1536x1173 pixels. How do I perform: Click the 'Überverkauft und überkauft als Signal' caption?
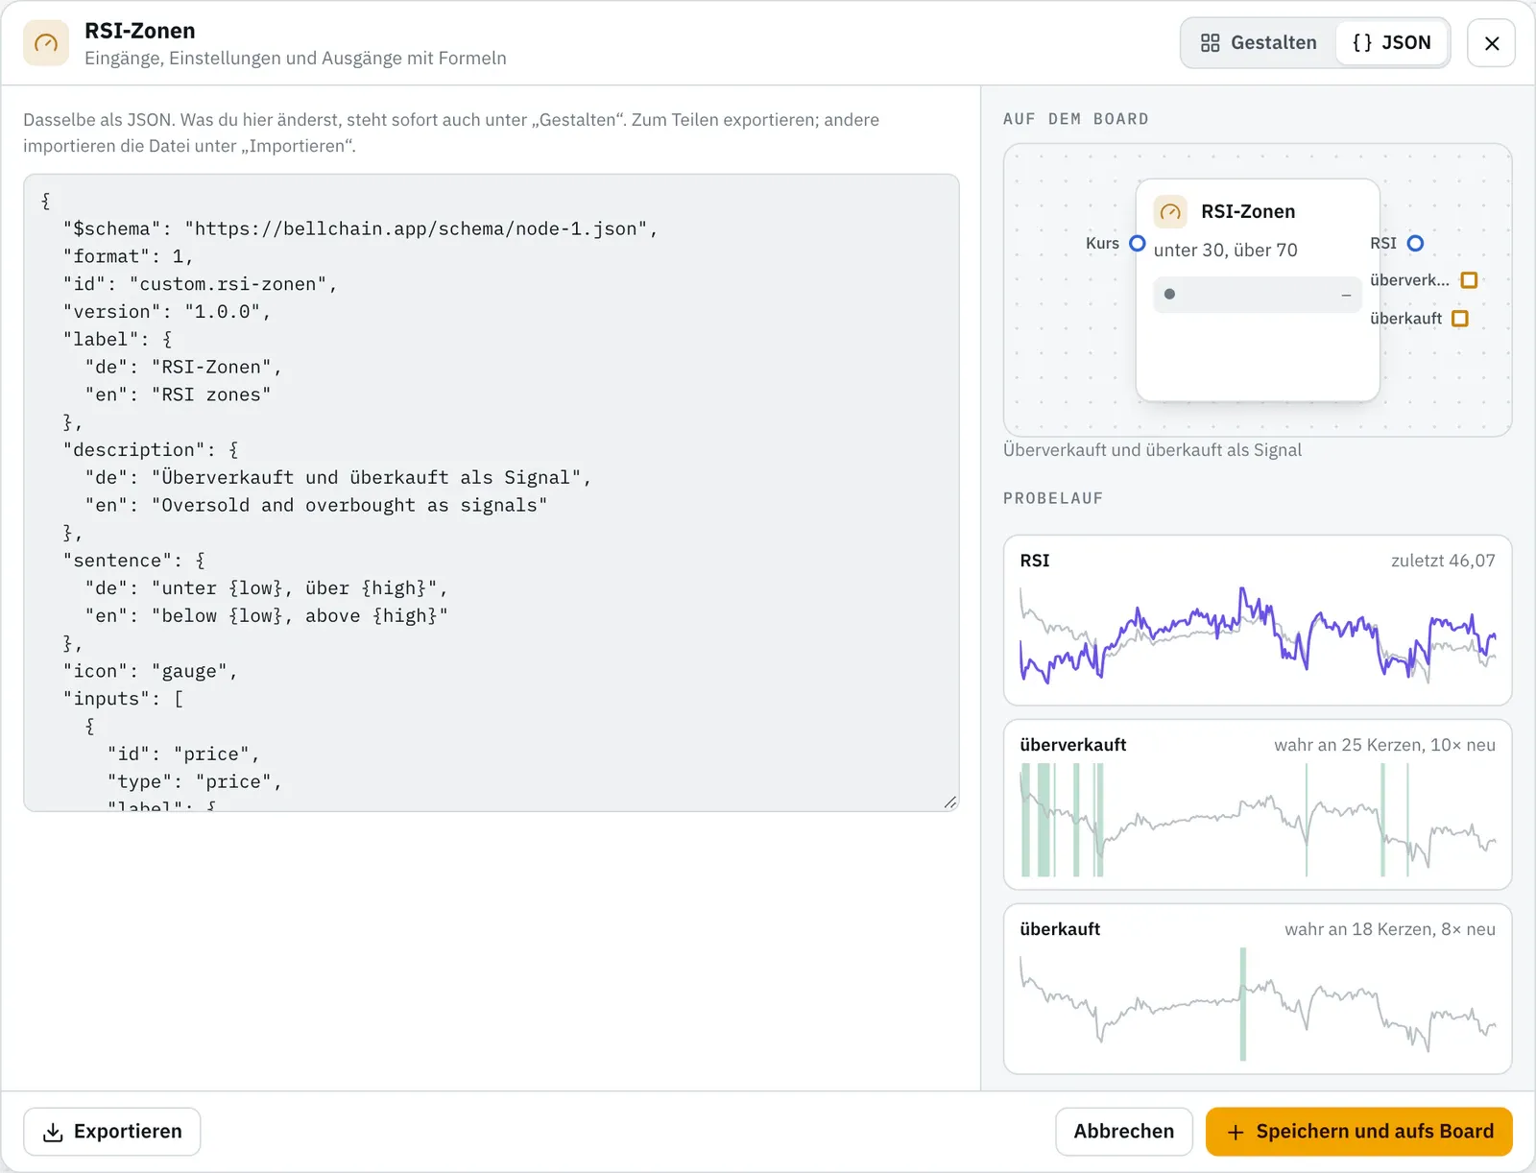[1152, 450]
